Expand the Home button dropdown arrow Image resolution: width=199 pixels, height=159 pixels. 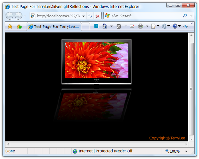point(111,26)
